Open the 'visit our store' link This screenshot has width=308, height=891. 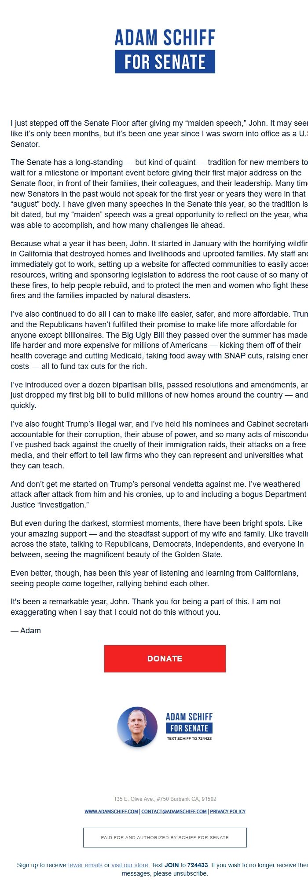tap(130, 865)
